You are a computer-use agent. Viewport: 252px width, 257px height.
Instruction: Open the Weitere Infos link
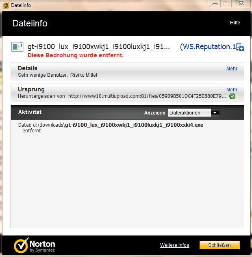click(174, 245)
